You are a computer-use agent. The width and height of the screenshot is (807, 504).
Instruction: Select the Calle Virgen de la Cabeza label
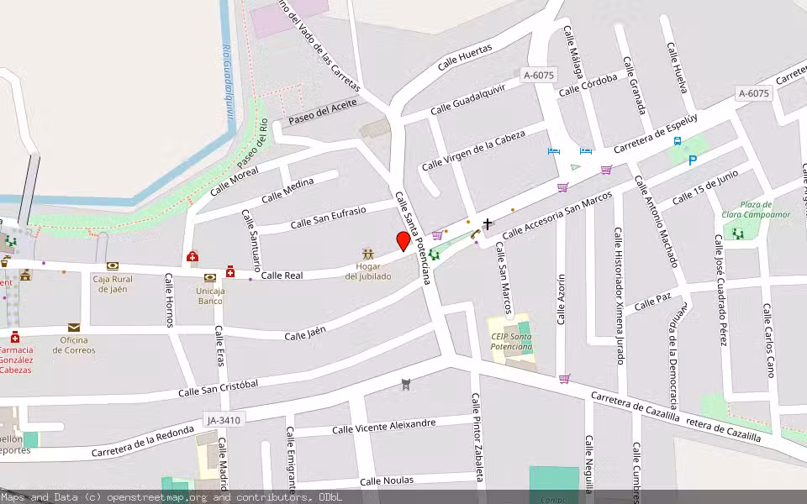(x=473, y=150)
